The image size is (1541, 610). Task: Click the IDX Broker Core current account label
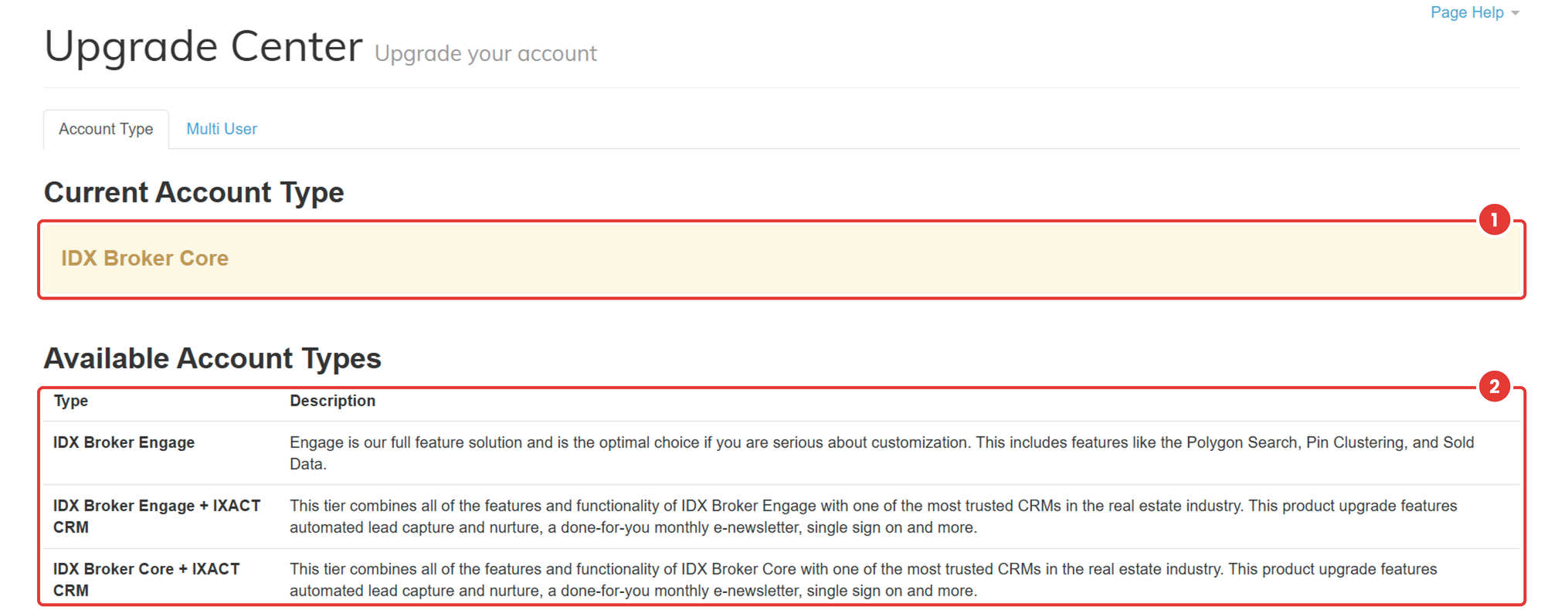(x=144, y=258)
